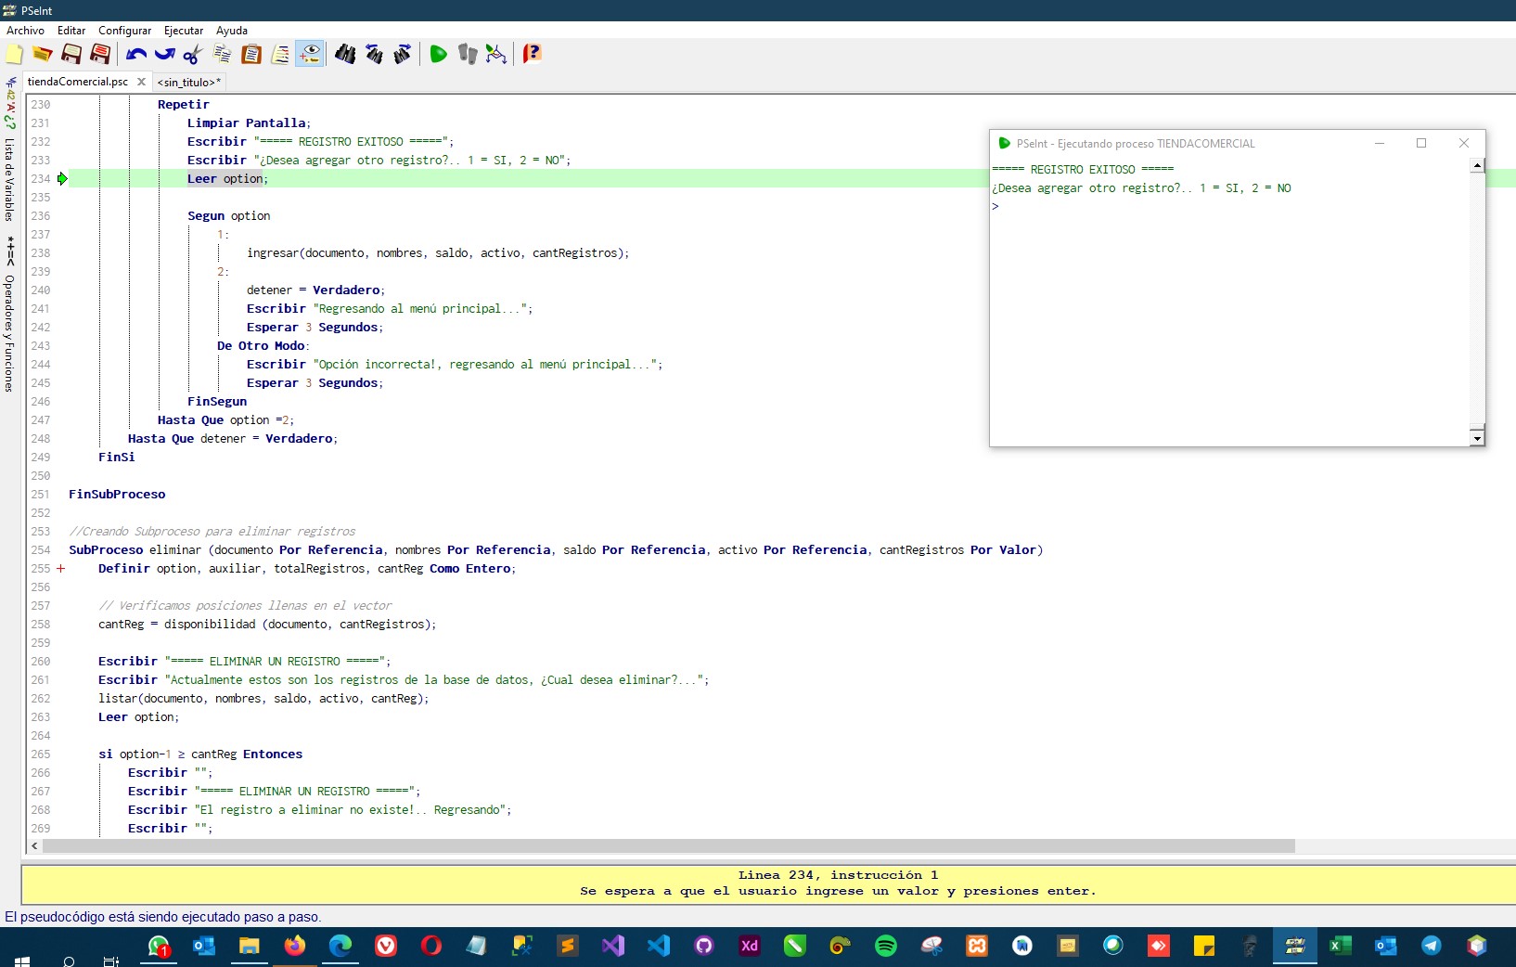This screenshot has width=1516, height=967.
Task: Open the Ejecutar menu
Action: [x=184, y=30]
